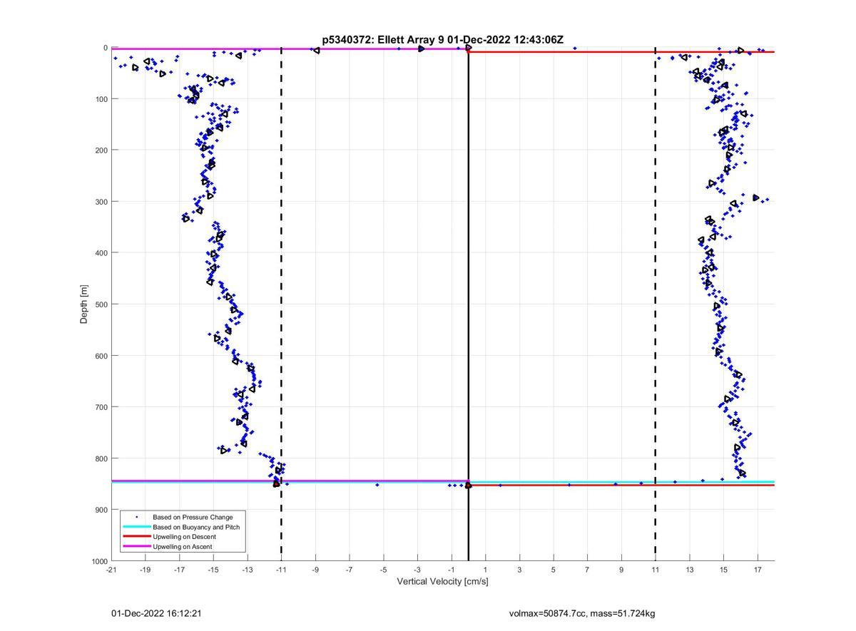Click the x-axis tick label '-7'
Image resolution: width=856 pixels, height=631 pixels.
[350, 570]
